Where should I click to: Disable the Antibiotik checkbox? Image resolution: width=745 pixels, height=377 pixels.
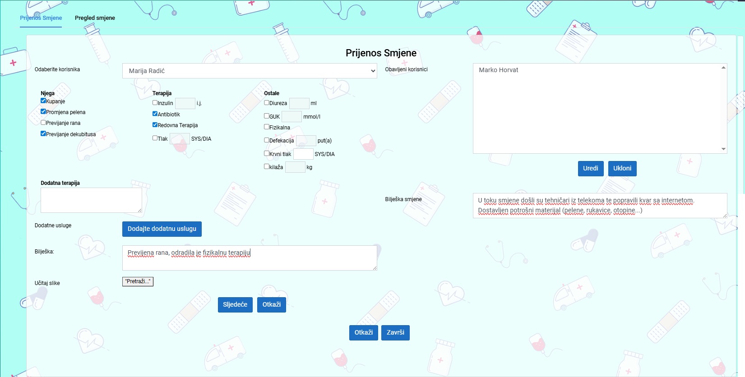pos(155,114)
